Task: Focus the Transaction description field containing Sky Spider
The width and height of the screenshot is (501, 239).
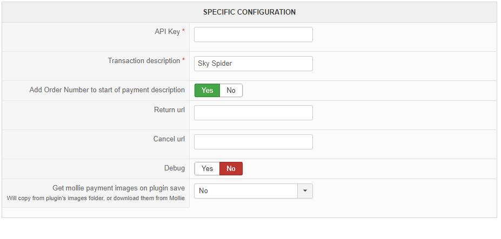Action: [253, 64]
